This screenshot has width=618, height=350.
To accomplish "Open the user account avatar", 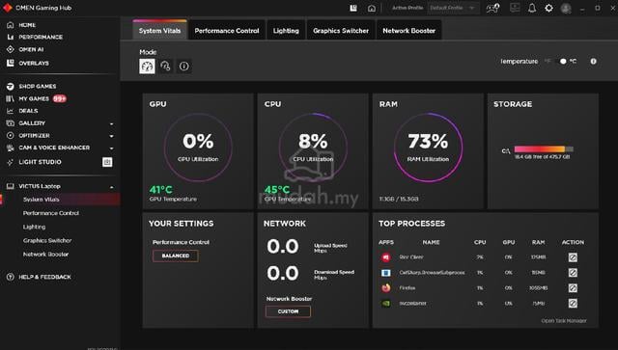I will coord(566,9).
